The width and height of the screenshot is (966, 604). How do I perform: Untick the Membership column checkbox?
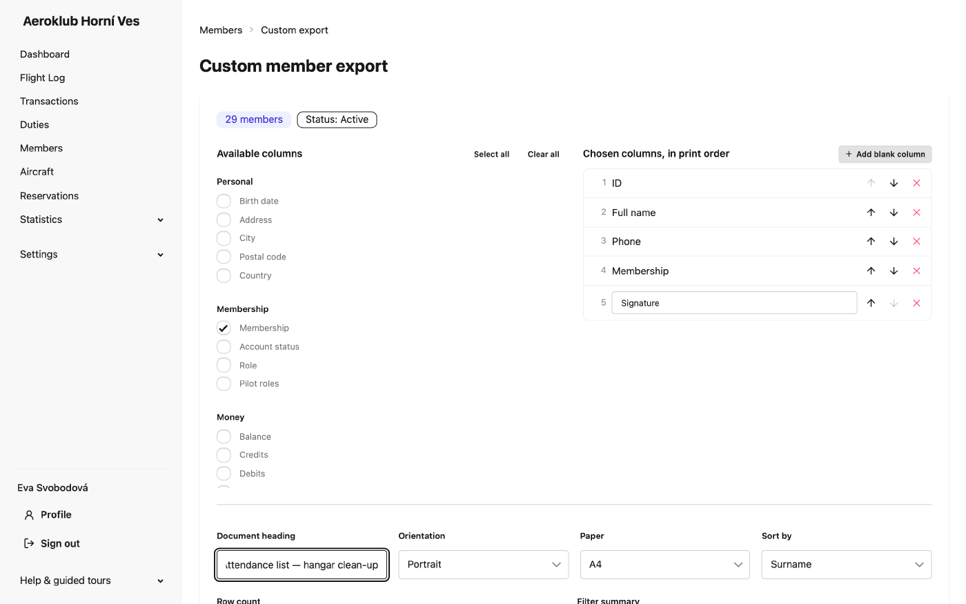(224, 328)
